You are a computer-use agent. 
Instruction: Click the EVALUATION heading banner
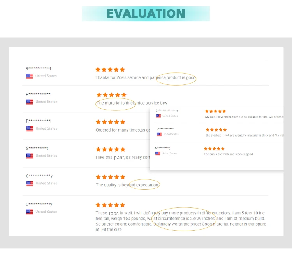point(146,14)
